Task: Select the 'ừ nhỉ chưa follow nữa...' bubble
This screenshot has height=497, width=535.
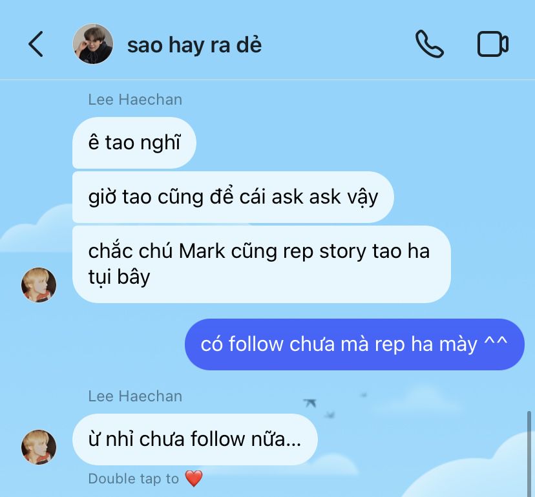Action: [195, 439]
